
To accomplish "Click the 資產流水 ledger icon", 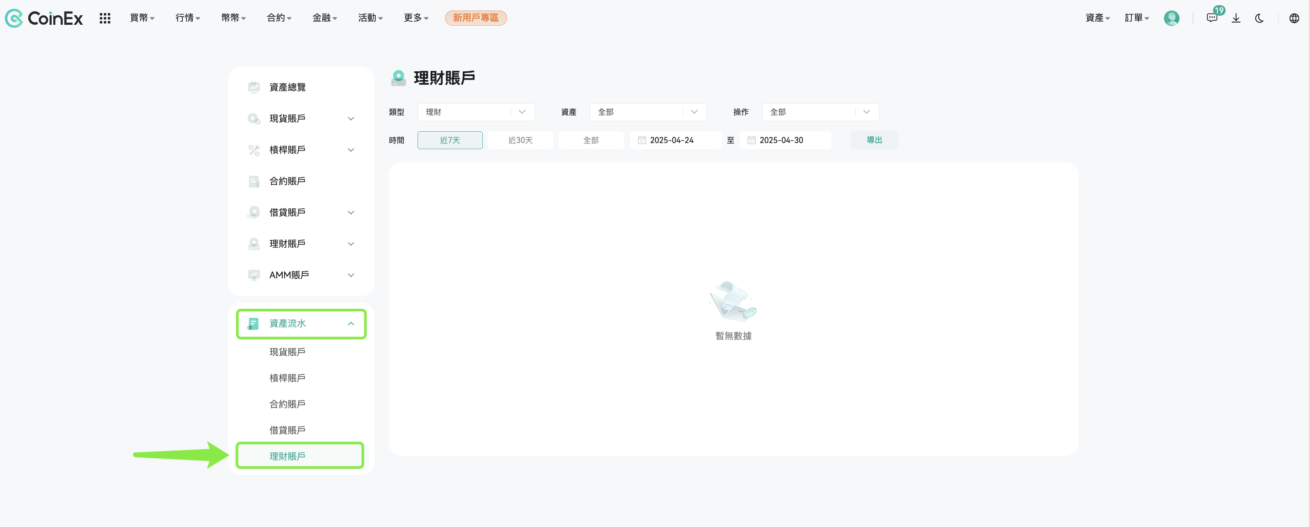I will [x=253, y=324].
